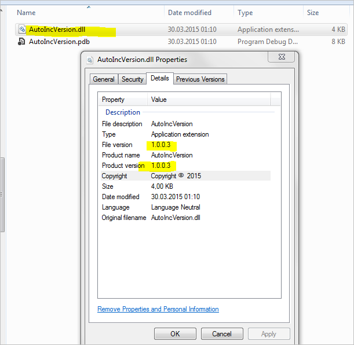The width and height of the screenshot is (354, 345).
Task: Switch to the General tab
Action: point(104,79)
